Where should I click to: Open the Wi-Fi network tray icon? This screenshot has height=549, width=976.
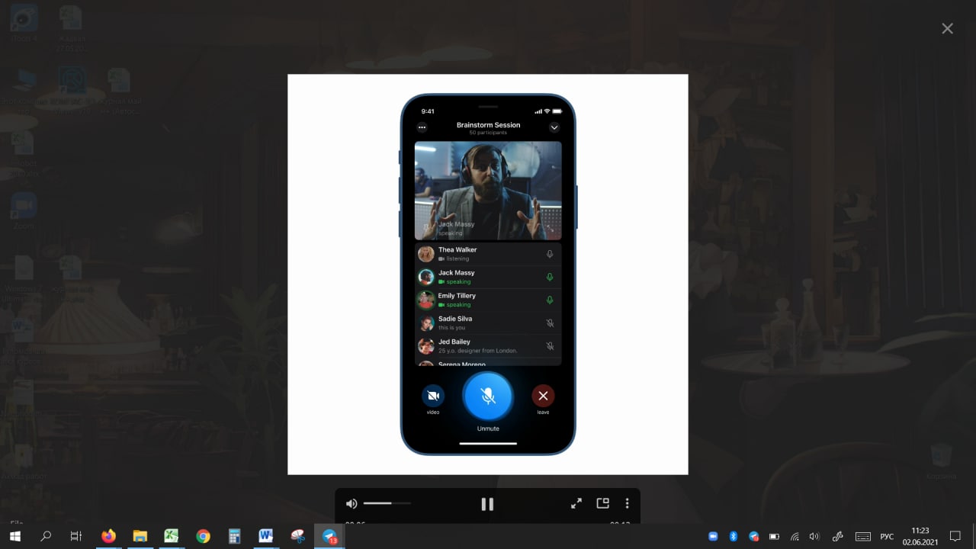[794, 536]
